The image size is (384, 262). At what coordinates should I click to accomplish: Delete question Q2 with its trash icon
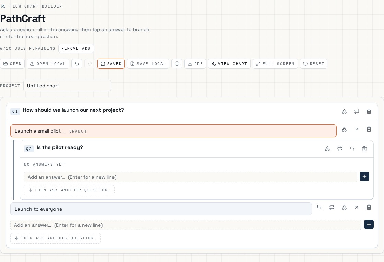(x=364, y=149)
